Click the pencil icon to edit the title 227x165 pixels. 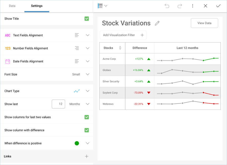pos(157,23)
